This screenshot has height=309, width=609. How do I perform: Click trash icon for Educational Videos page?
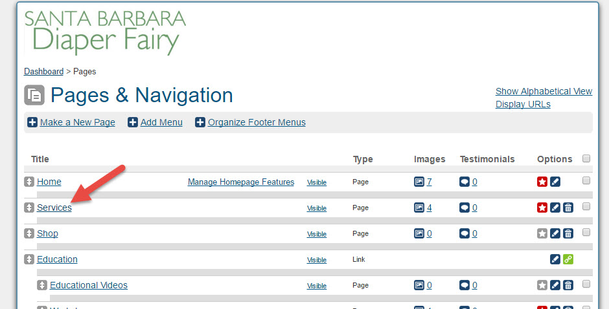pos(568,285)
